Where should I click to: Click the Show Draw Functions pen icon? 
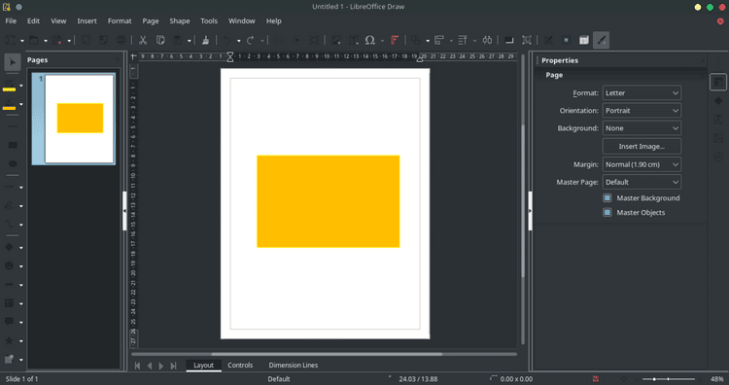601,40
